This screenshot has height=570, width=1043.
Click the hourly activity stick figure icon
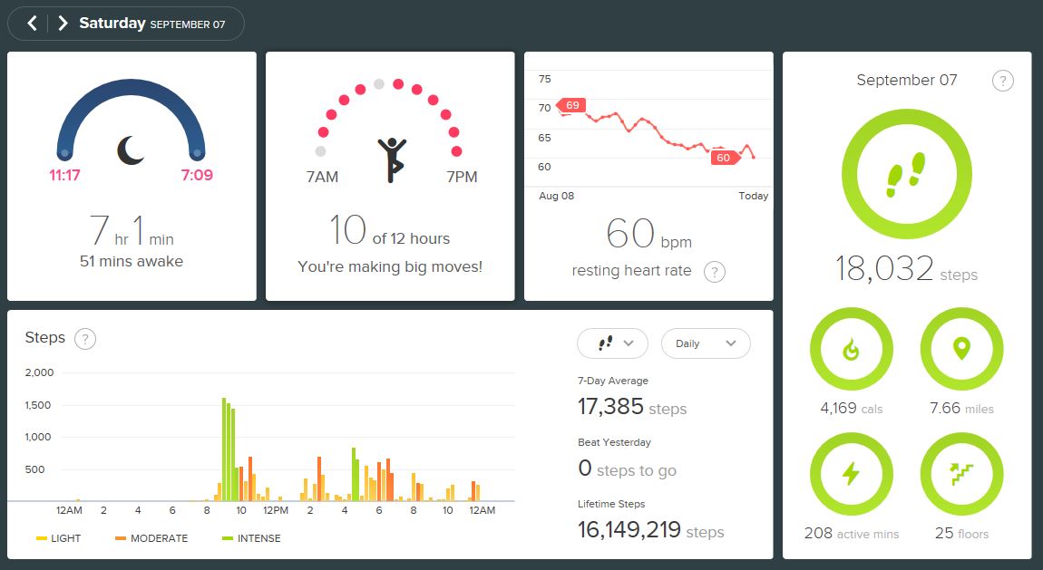point(392,160)
